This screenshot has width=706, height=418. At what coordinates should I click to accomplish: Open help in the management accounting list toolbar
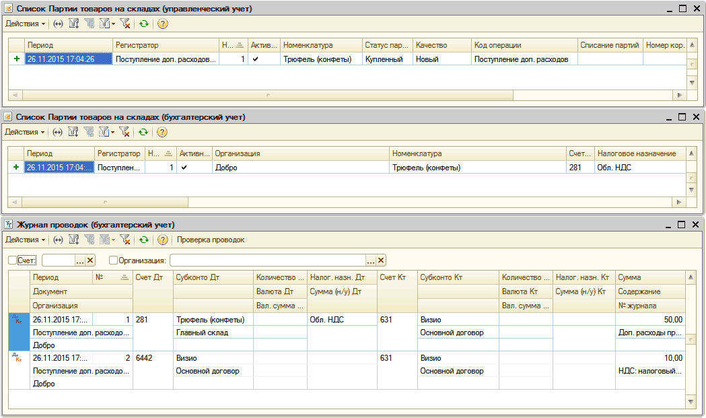pos(162,24)
